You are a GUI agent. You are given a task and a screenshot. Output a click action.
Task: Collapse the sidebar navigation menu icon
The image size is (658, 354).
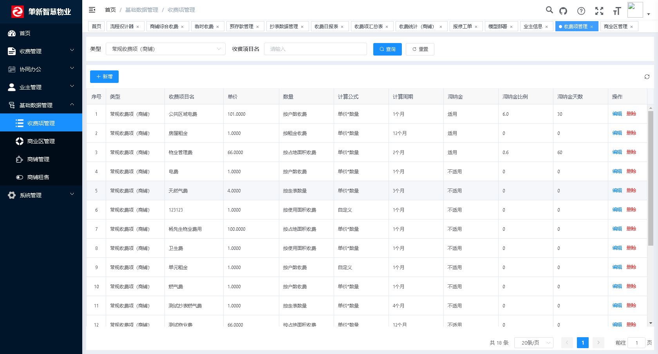[92, 10]
